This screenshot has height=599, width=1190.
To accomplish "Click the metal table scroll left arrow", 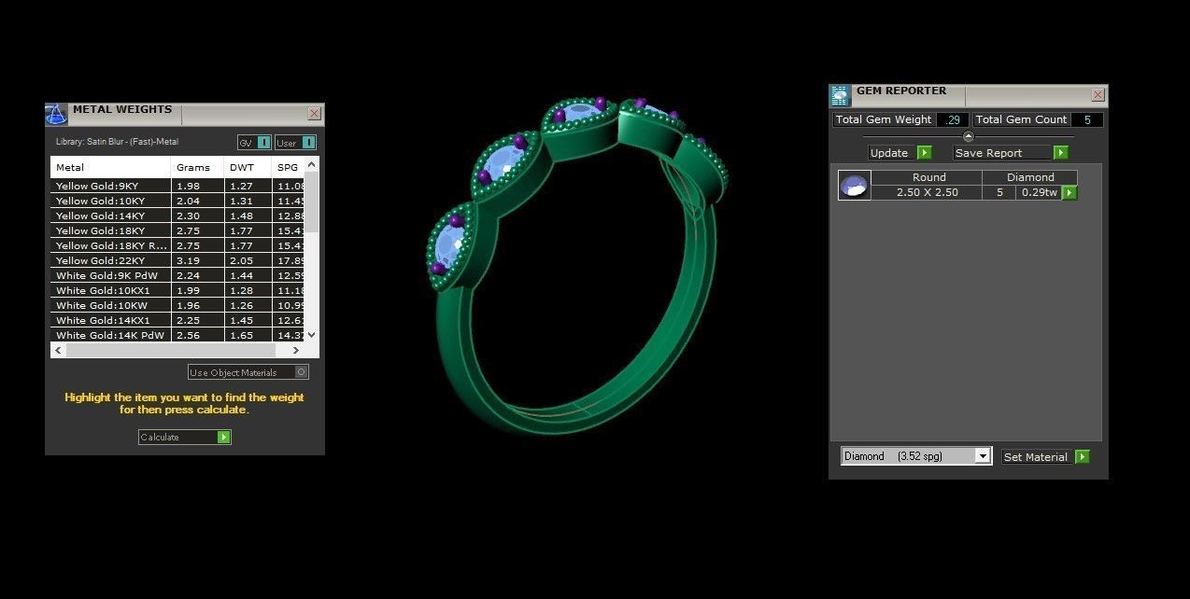I will point(58,350).
